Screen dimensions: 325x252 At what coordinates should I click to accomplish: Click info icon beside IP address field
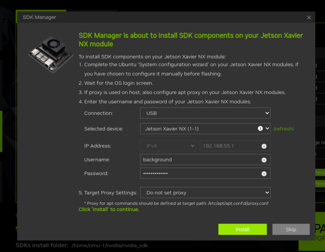[x=264, y=146]
